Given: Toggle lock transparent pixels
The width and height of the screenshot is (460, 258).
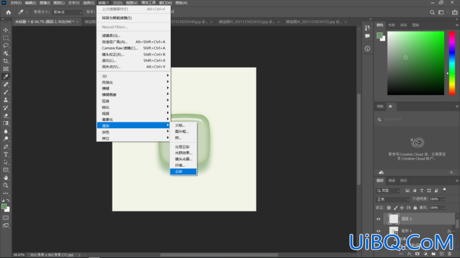Looking at the screenshot, I should point(389,208).
